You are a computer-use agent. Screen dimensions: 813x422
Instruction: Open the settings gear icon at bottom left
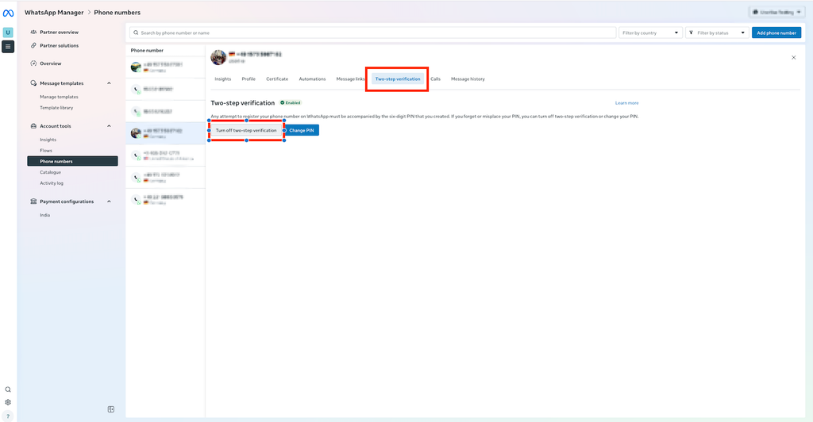click(8, 402)
